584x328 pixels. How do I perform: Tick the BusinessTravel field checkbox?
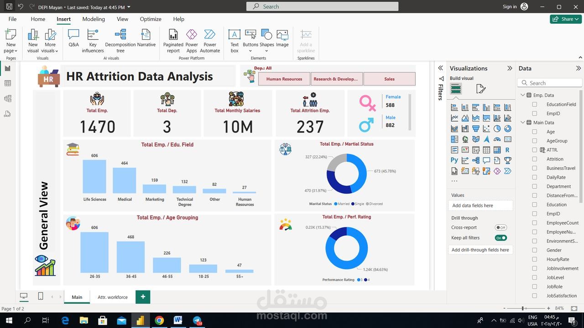pos(535,168)
